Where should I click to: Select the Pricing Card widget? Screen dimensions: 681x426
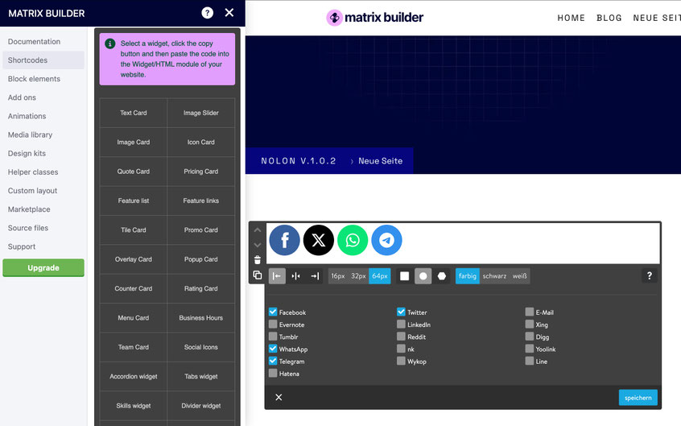[x=201, y=172]
